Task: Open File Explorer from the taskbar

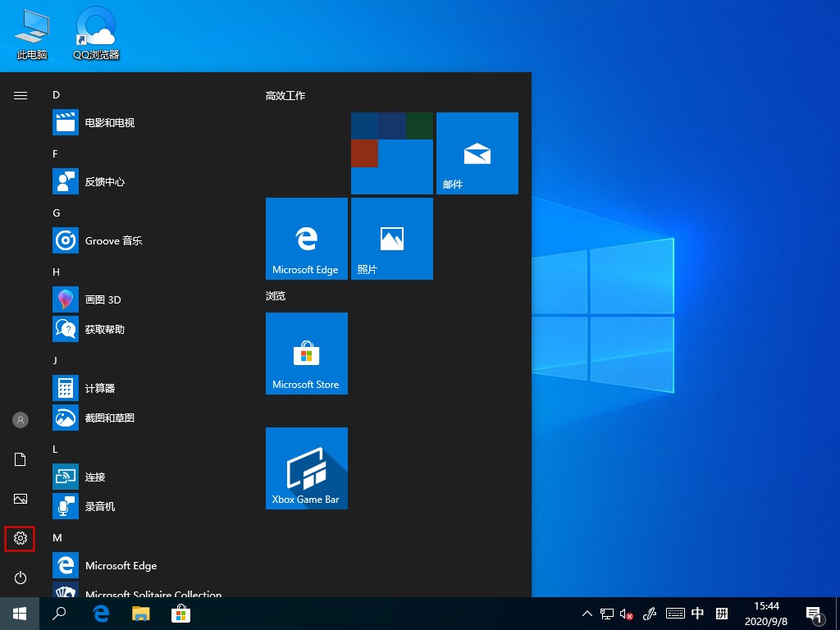Action: (140, 614)
